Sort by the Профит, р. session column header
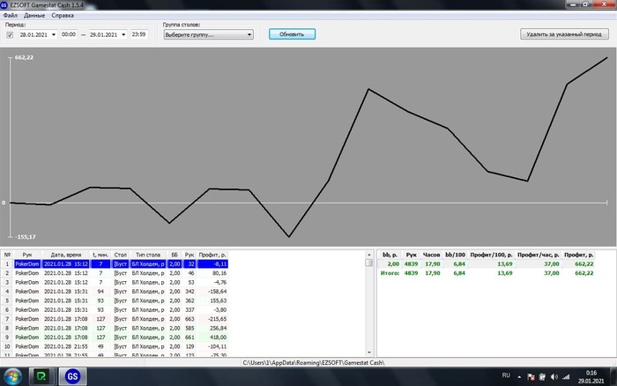The width and height of the screenshot is (617, 386). (x=212, y=255)
